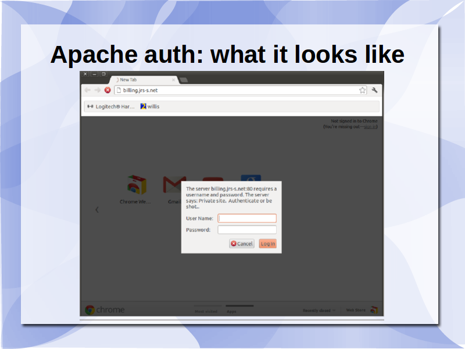Click the Log In button
Image resolution: width=465 pixels, height=349 pixels.
tap(268, 244)
